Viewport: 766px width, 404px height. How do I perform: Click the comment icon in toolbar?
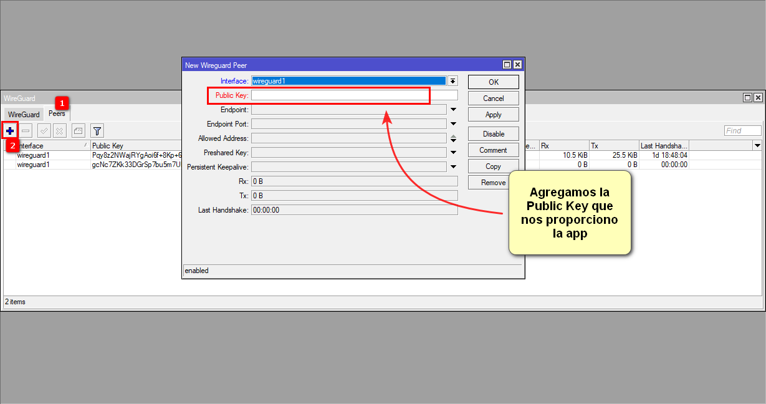(78, 130)
